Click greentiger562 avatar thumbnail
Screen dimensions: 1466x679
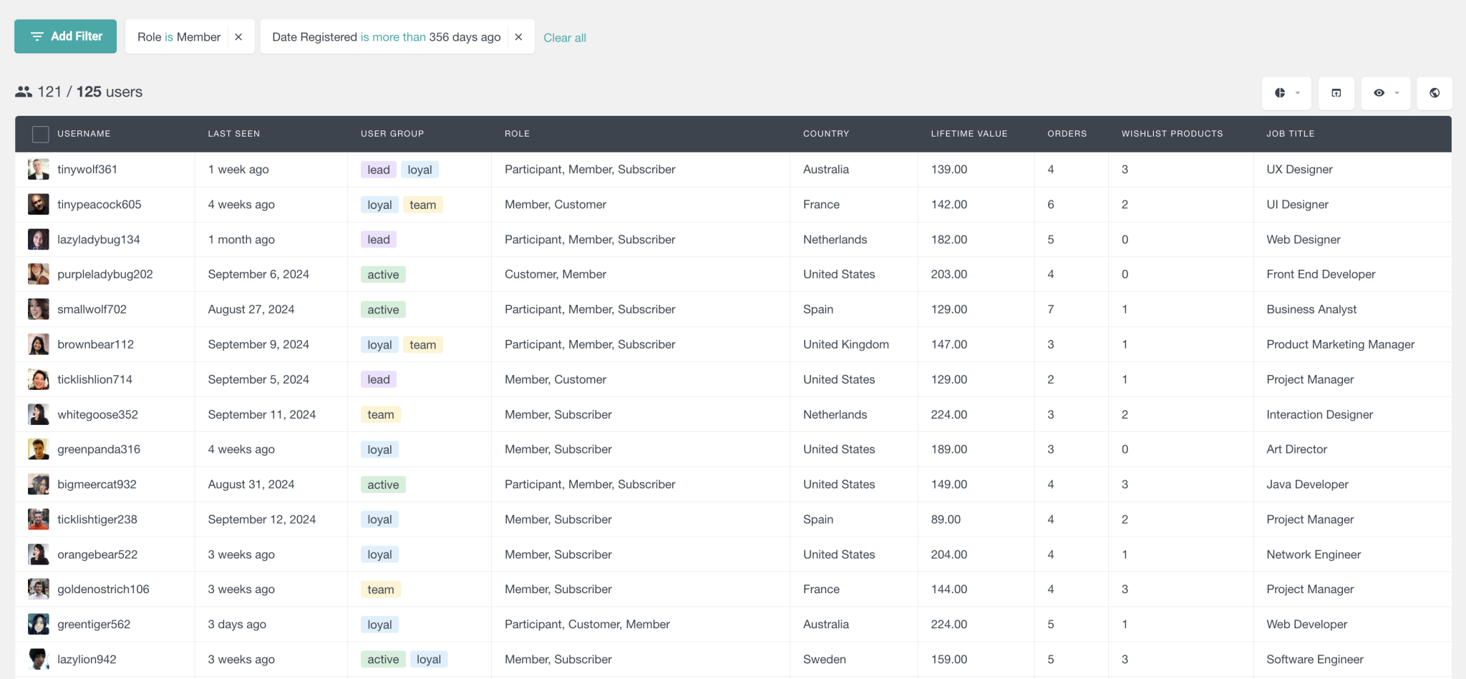[39, 624]
